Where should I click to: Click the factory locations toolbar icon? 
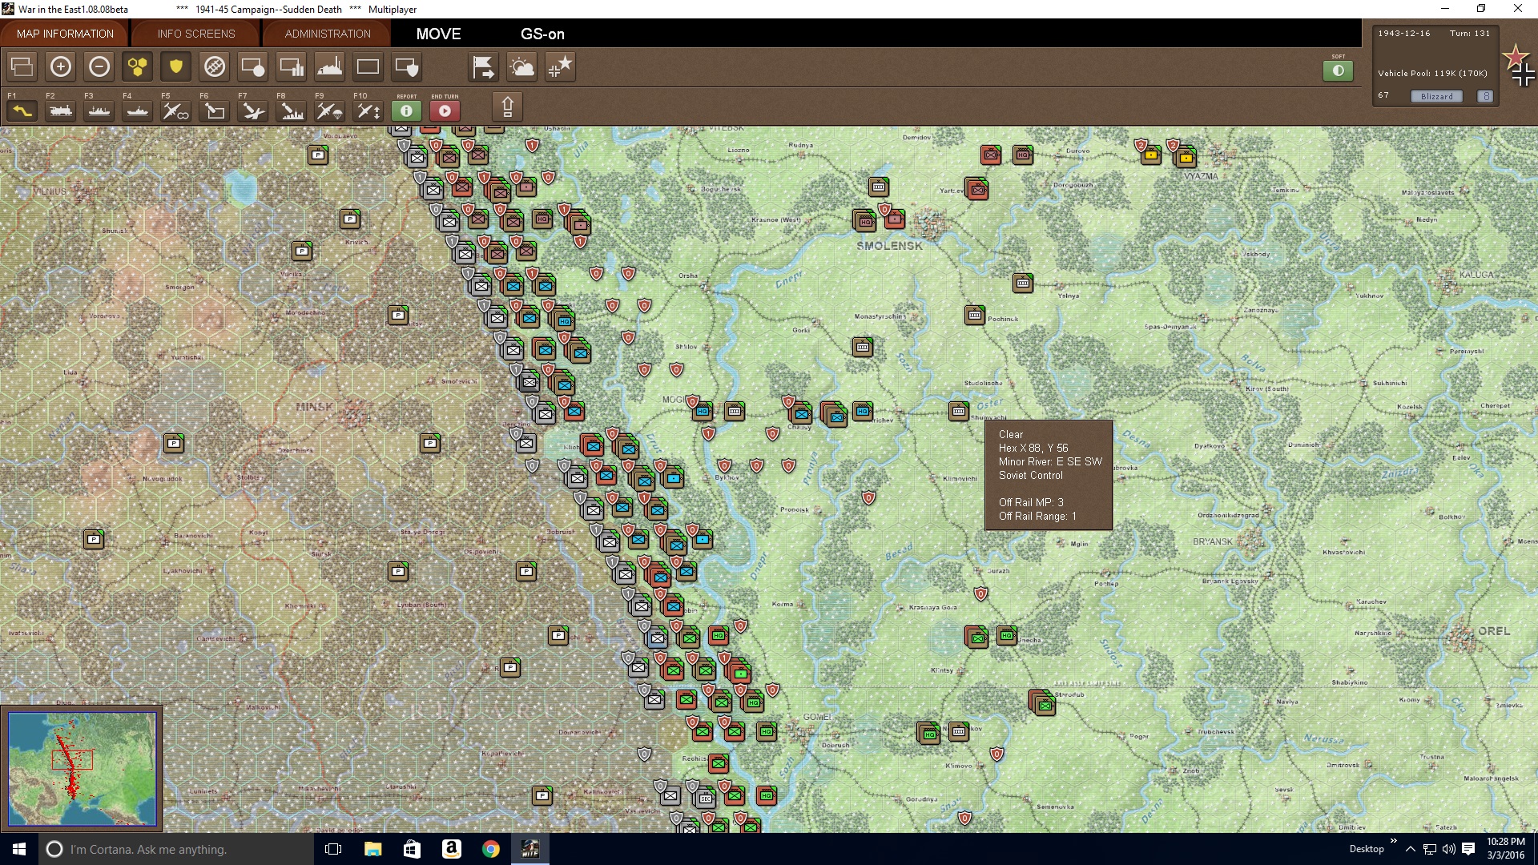[329, 67]
